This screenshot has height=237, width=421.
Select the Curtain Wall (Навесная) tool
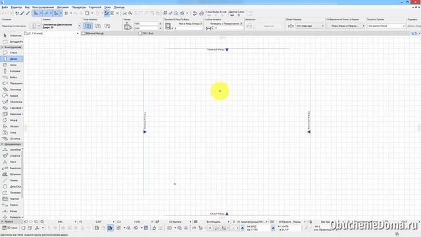(12, 114)
